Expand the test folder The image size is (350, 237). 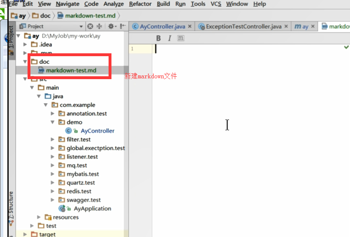pos(32,226)
